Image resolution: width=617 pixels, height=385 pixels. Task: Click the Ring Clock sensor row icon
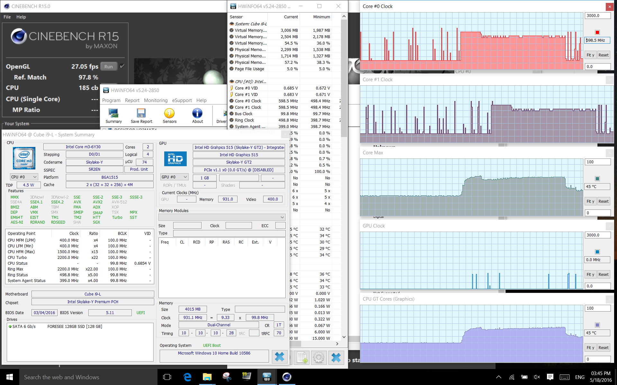tap(231, 120)
